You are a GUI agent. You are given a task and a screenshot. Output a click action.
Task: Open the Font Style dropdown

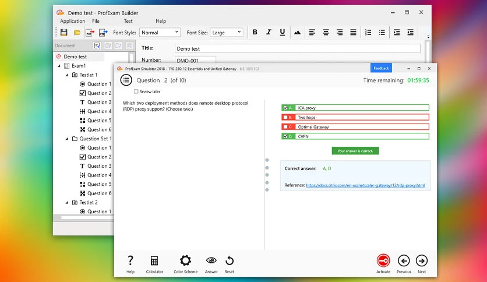click(160, 32)
